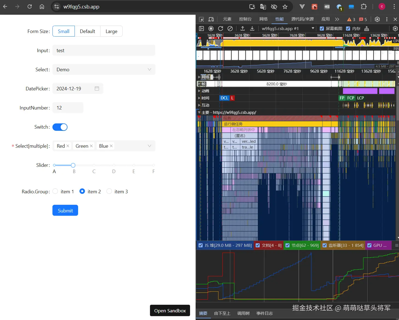
Task: Open the multiple select dropdown arrow
Action: point(149,146)
